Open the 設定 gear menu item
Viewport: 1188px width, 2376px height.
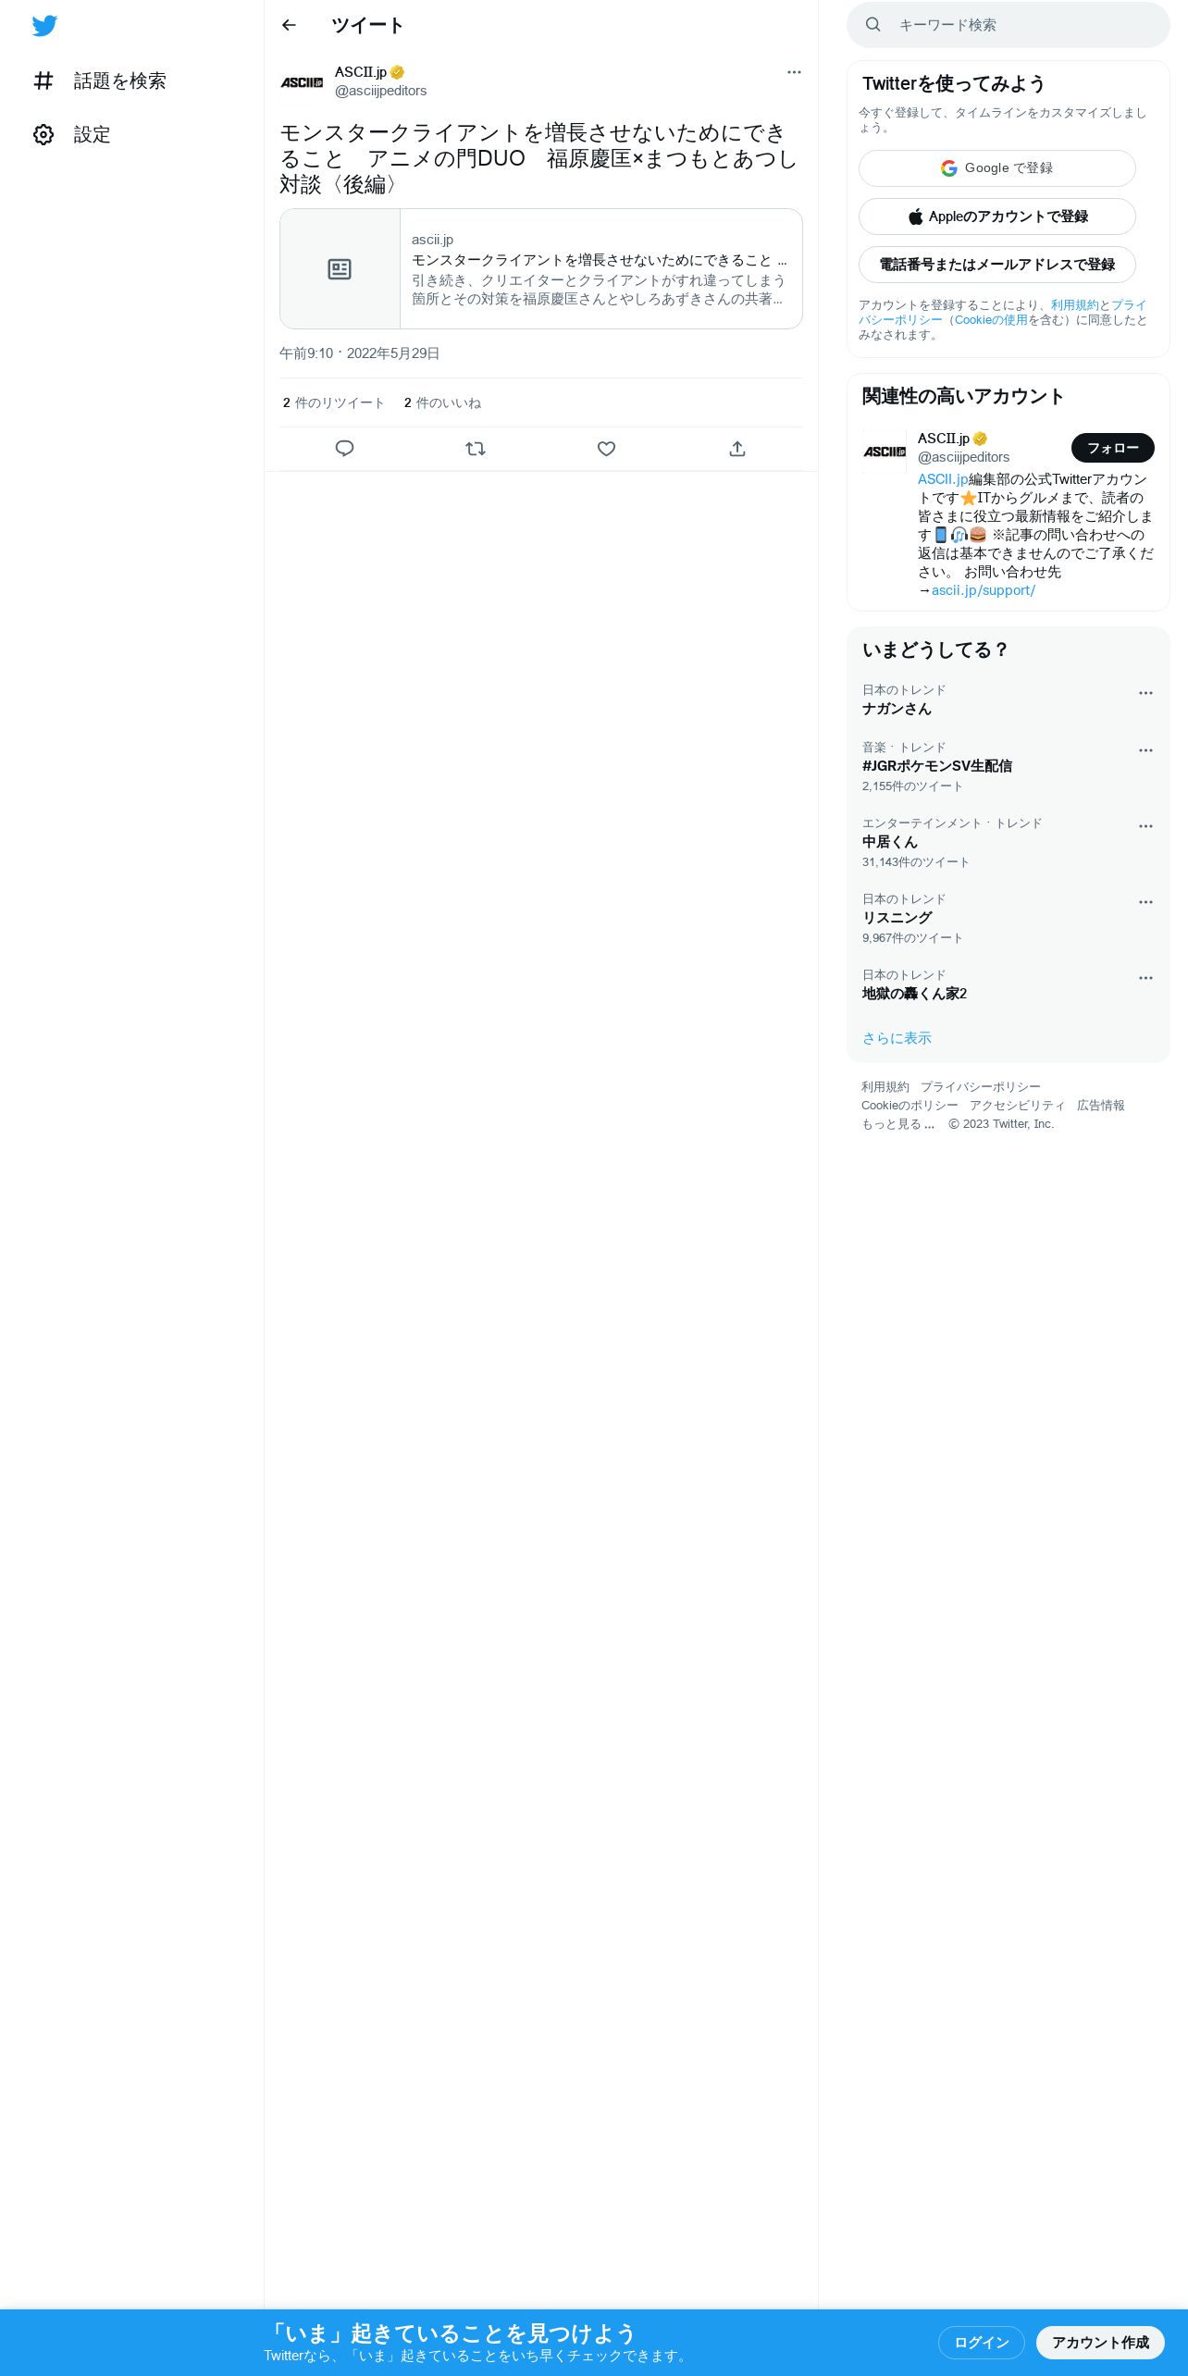point(72,135)
